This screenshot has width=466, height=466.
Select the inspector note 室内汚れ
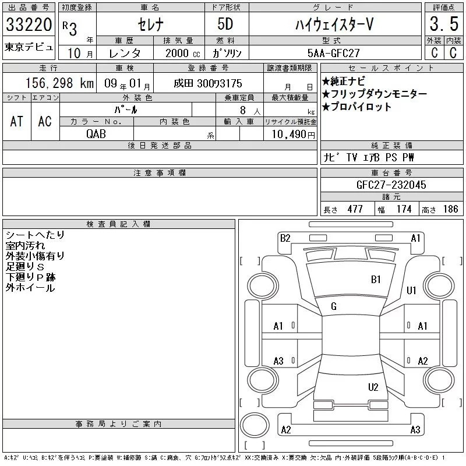click(x=25, y=245)
